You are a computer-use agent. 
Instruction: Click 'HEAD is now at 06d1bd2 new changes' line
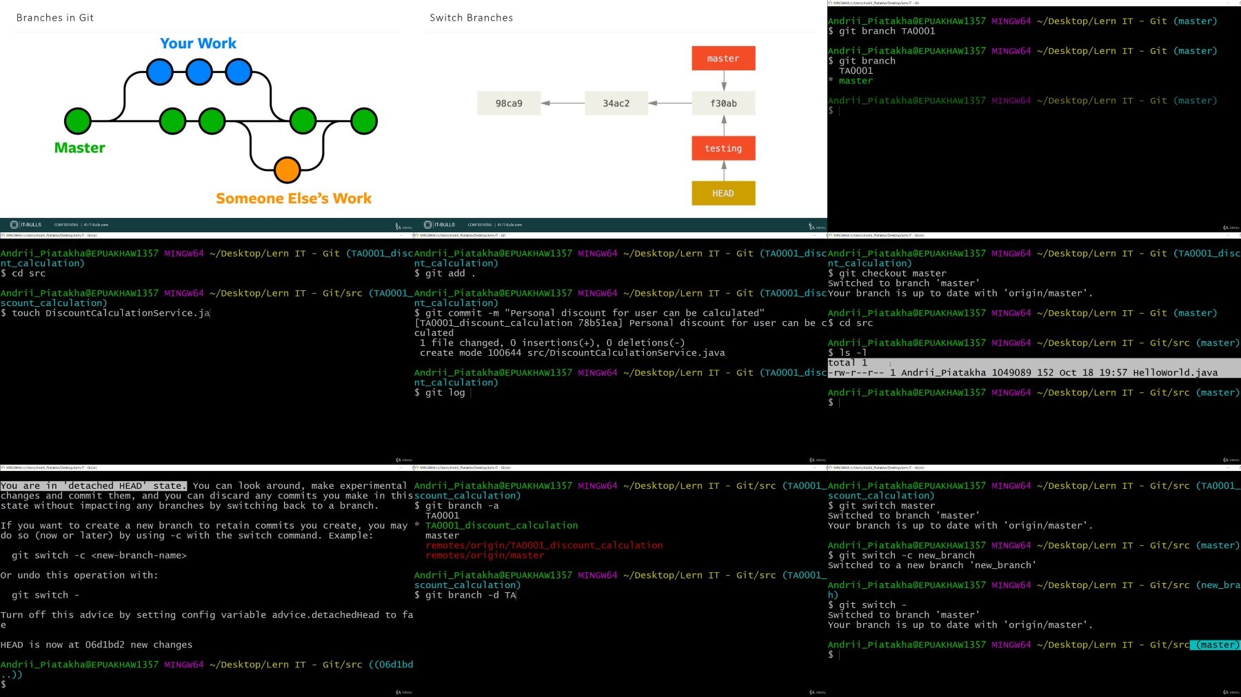pos(97,645)
